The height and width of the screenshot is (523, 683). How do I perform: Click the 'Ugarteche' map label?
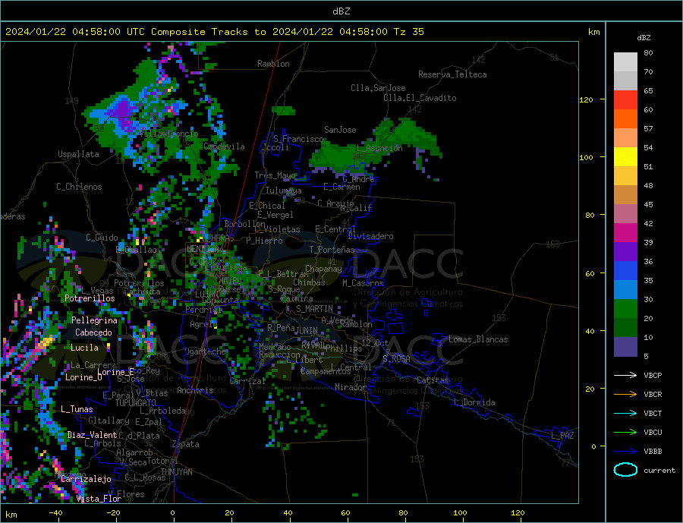pyautogui.click(x=205, y=351)
